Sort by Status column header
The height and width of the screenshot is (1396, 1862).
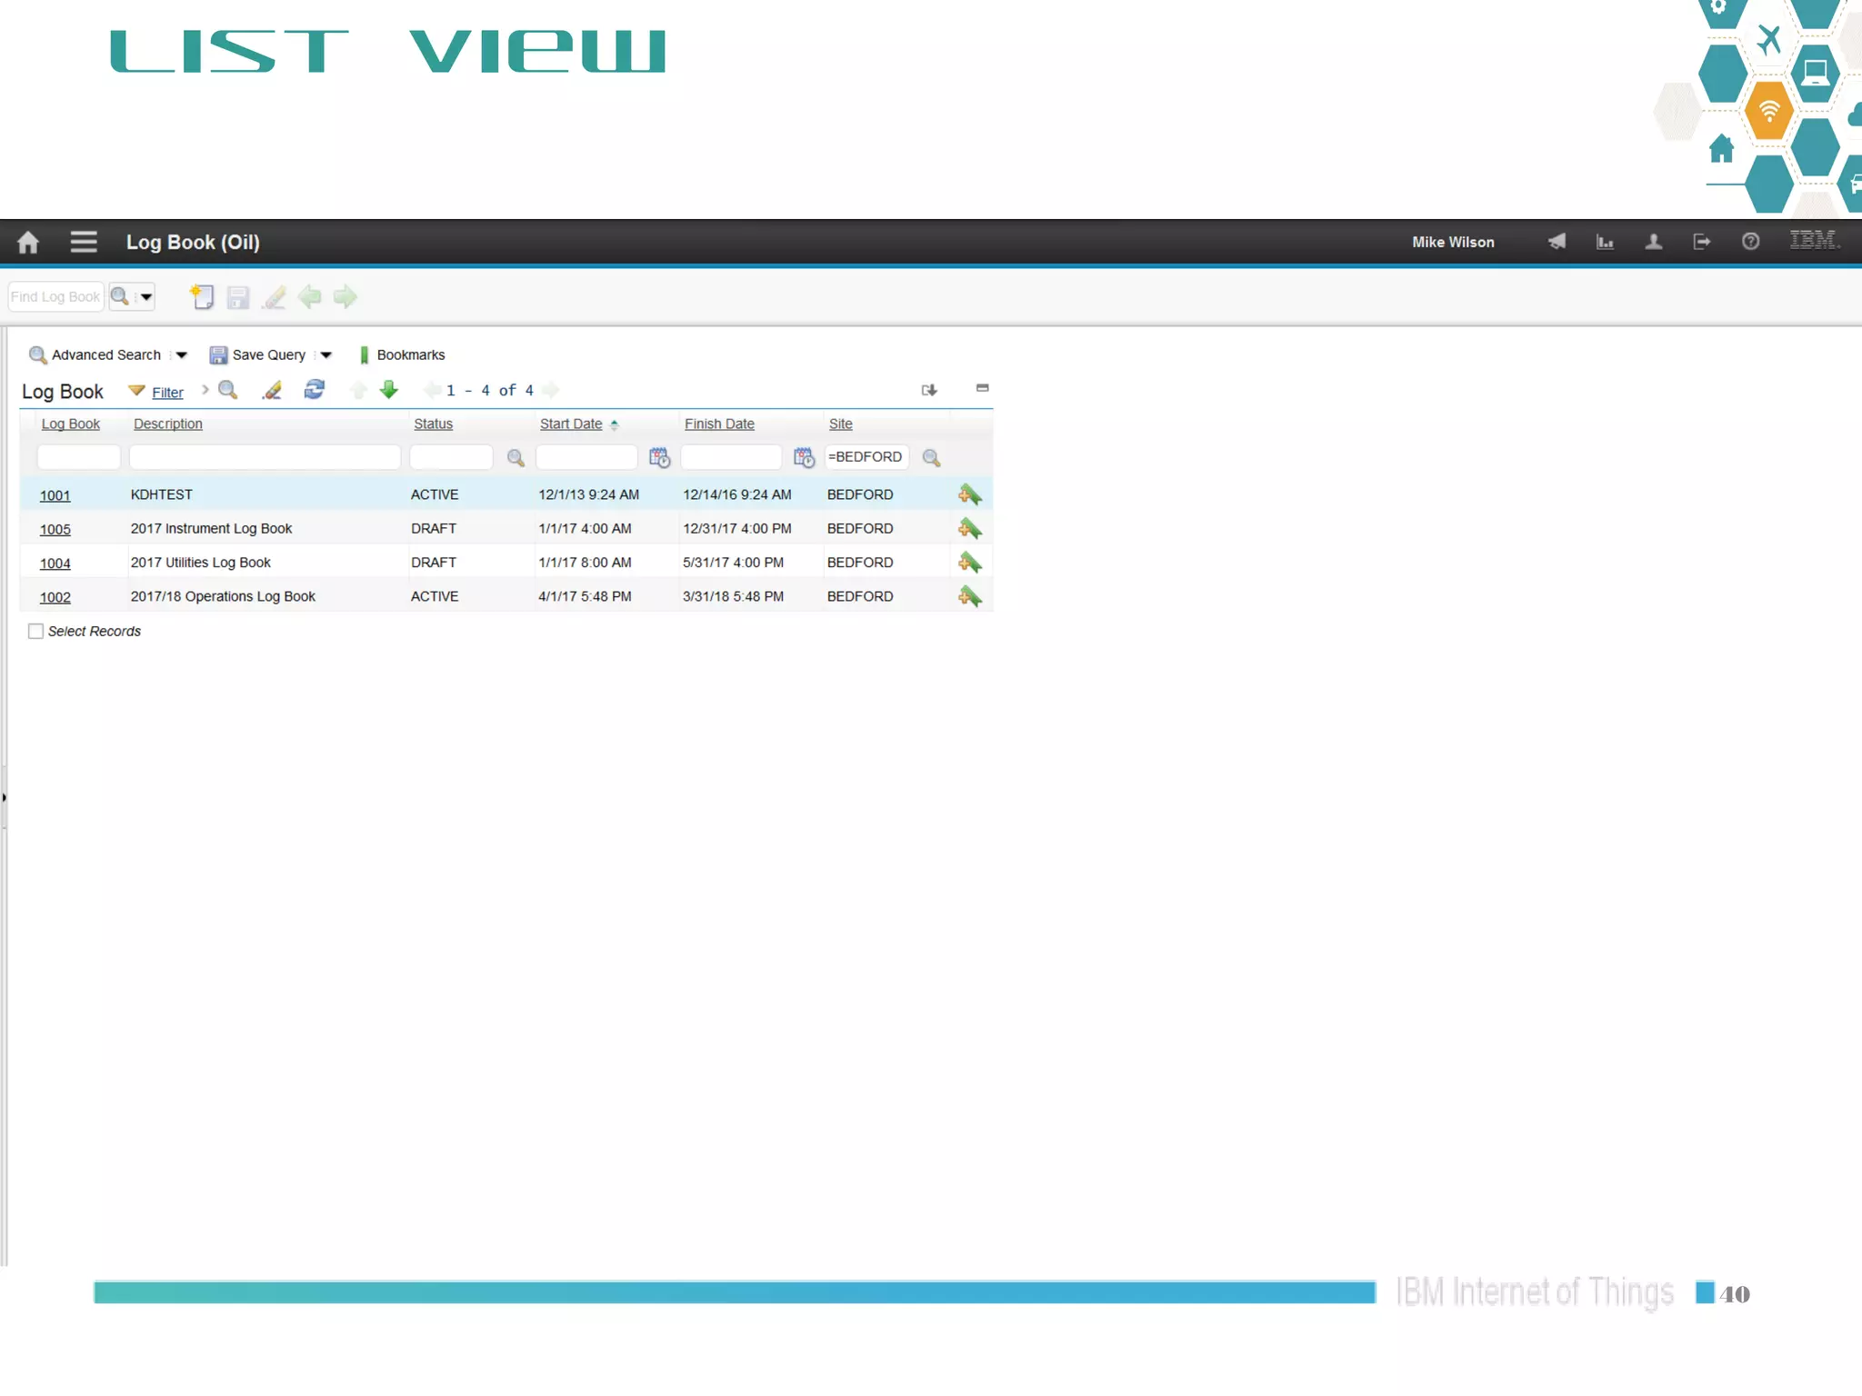pos(433,424)
